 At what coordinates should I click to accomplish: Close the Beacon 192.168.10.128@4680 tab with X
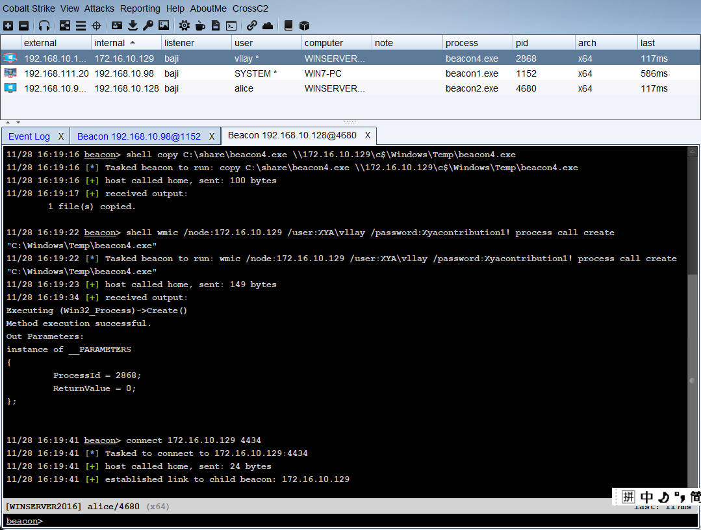coord(368,135)
